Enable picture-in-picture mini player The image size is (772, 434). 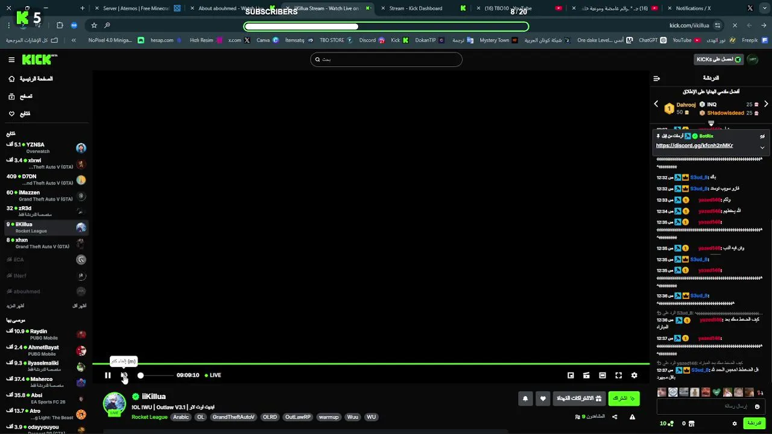[x=571, y=375]
